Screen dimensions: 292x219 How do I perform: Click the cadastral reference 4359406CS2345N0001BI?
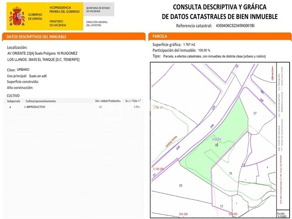[x=235, y=26]
